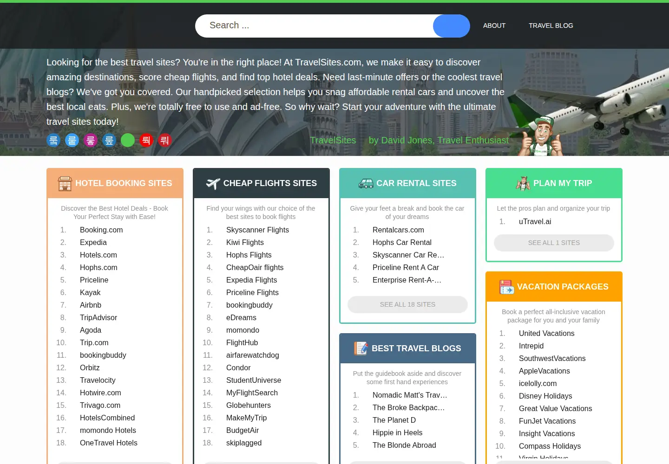Open the BEST TRAVEL BLOGS heading link

[416, 348]
